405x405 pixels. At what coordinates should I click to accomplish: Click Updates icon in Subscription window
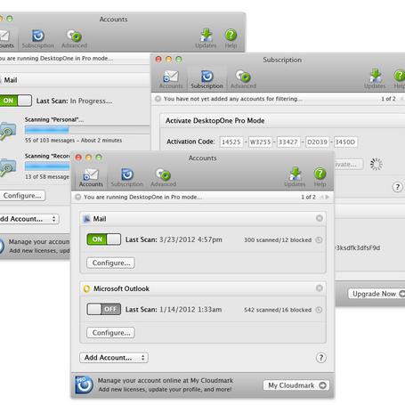(x=375, y=78)
